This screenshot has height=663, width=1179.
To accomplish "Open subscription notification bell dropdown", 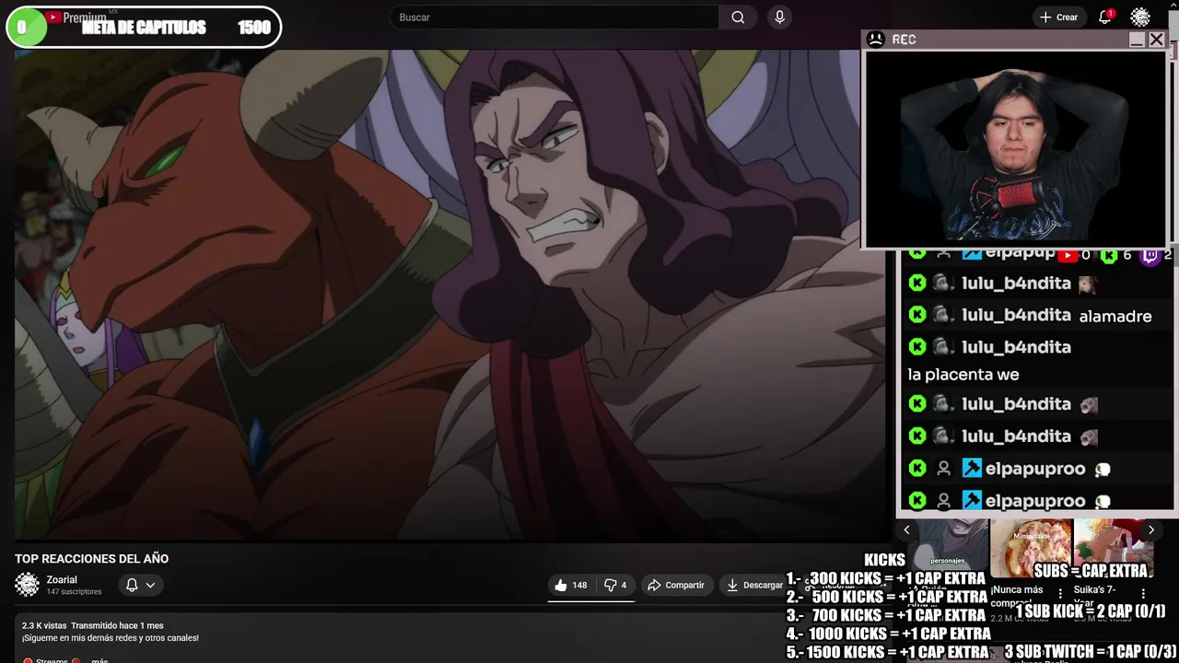I will pyautogui.click(x=140, y=585).
